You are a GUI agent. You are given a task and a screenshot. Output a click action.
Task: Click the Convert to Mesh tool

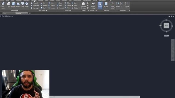83,5
